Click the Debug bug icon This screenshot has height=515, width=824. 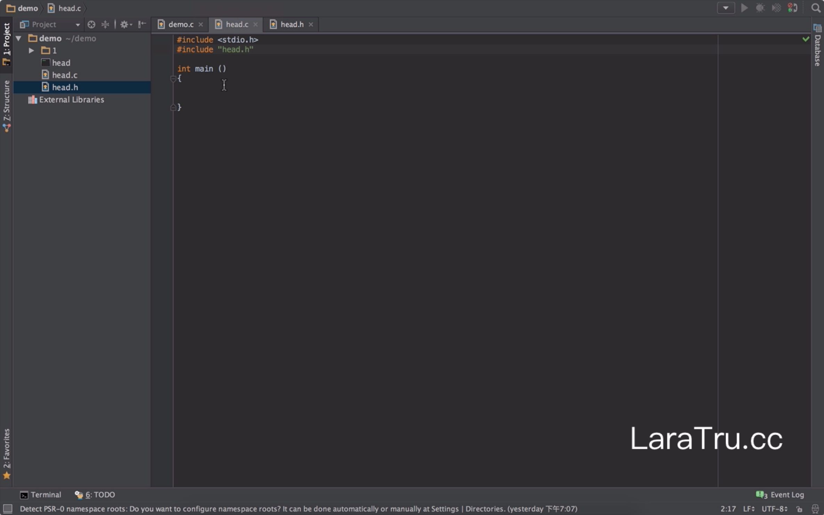[760, 8]
